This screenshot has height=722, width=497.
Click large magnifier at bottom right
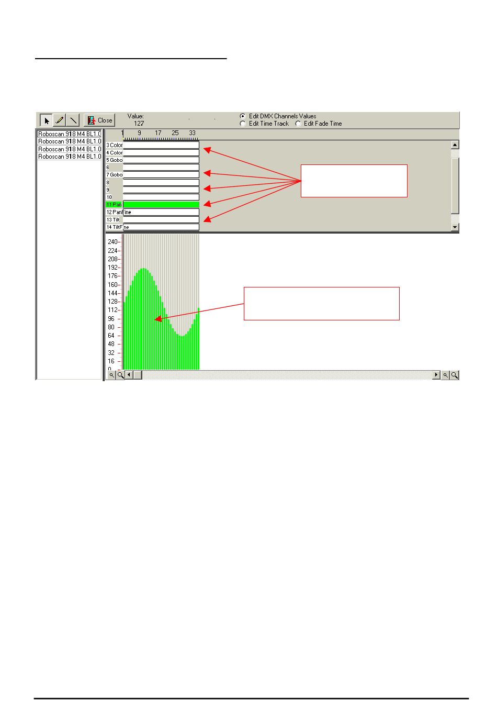(x=455, y=375)
